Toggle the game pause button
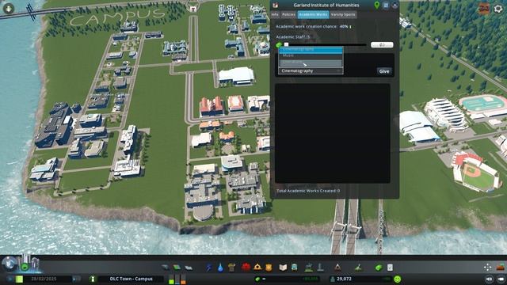The width and height of the screenshot is (507, 285). coord(19,279)
